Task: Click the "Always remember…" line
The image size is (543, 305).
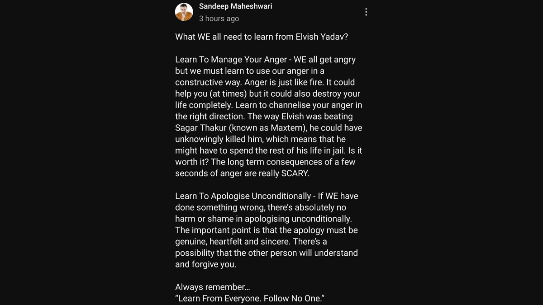Action: click(x=213, y=287)
